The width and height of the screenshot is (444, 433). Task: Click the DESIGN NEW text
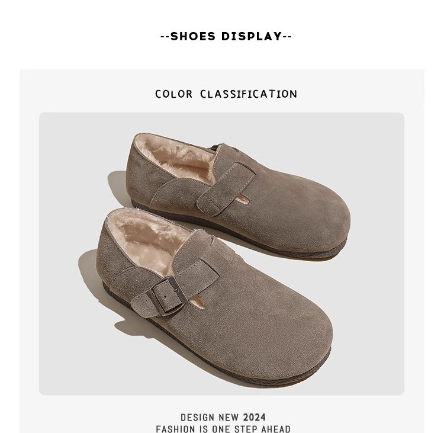click(x=210, y=418)
